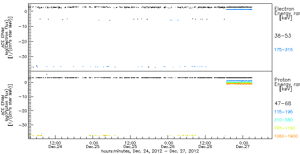Click the -20 tick label on electron flux axis
The height and width of the screenshot is (154, 300).
tap(22, 41)
